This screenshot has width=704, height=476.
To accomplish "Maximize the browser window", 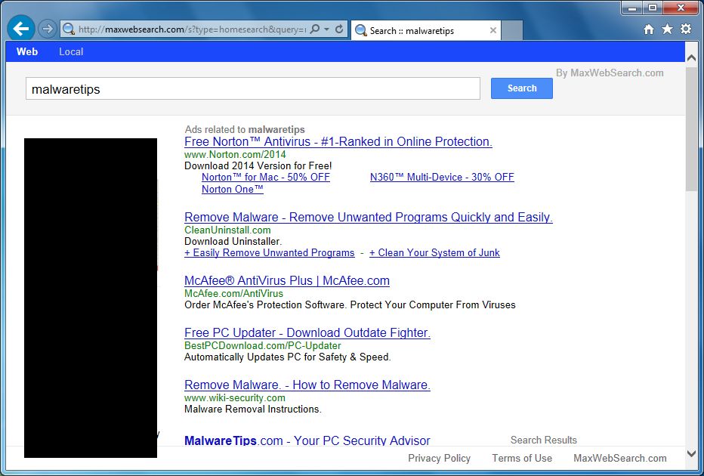I will coord(653,8).
